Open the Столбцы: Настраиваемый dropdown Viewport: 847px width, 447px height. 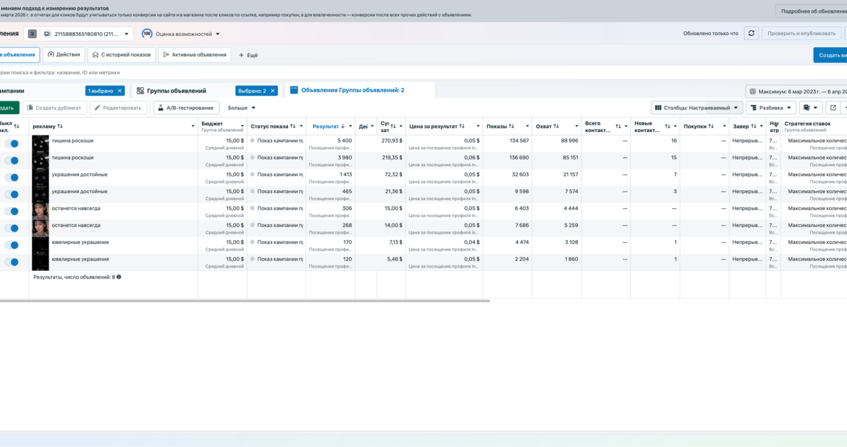pos(696,108)
